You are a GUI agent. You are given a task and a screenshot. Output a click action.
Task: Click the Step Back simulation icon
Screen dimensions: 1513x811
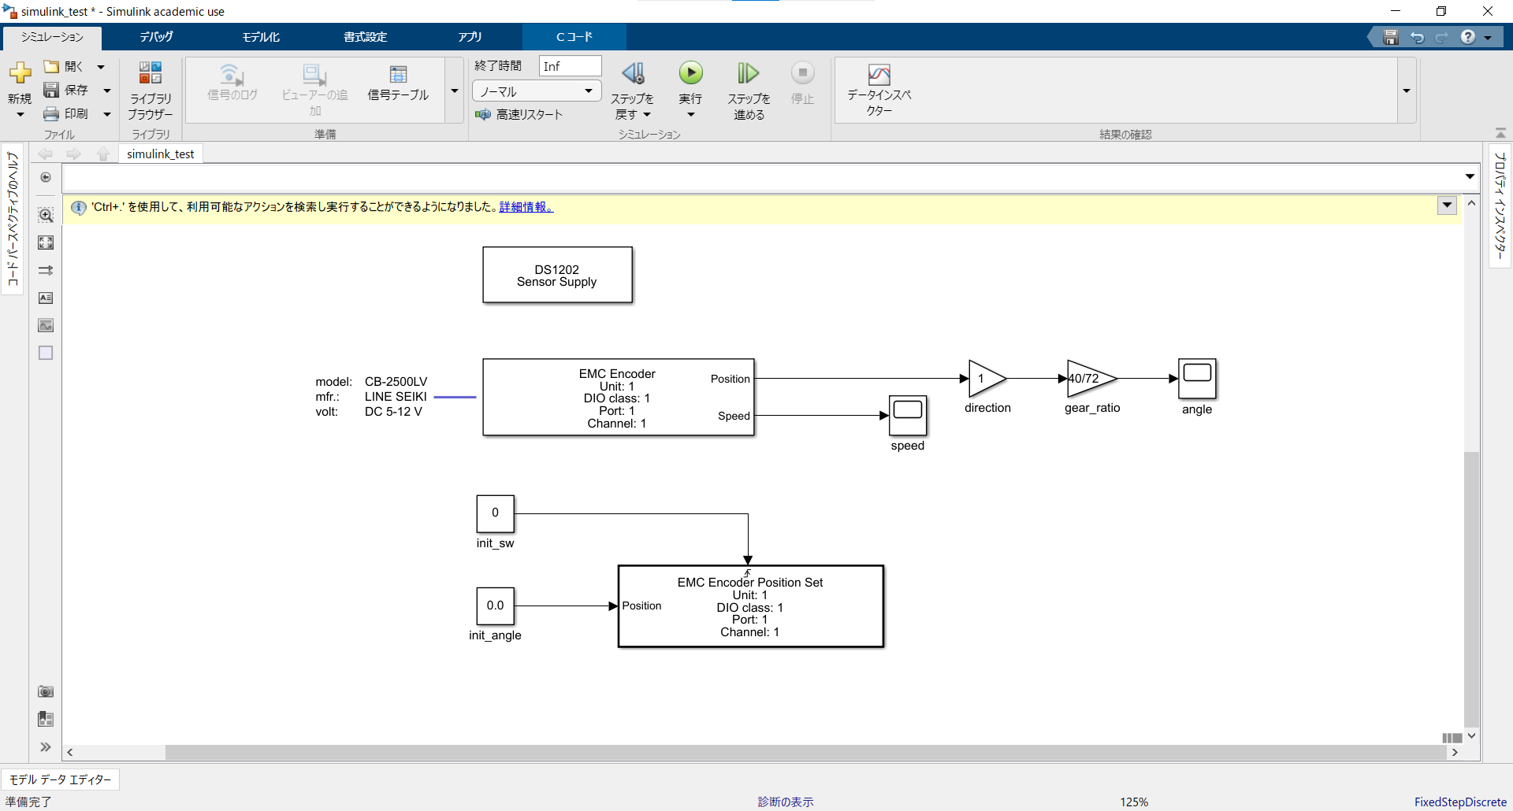click(633, 73)
